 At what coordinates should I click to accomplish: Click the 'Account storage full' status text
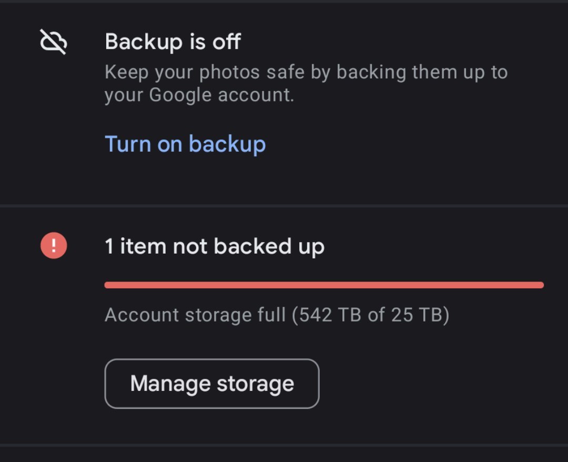coord(277,315)
